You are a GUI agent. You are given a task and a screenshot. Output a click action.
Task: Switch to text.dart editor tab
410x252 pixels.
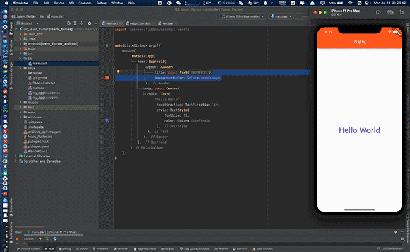click(167, 23)
